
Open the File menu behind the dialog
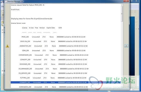coord(2,6)
